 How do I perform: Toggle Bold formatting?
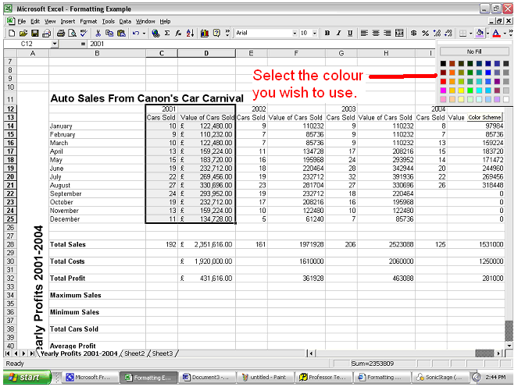click(327, 34)
